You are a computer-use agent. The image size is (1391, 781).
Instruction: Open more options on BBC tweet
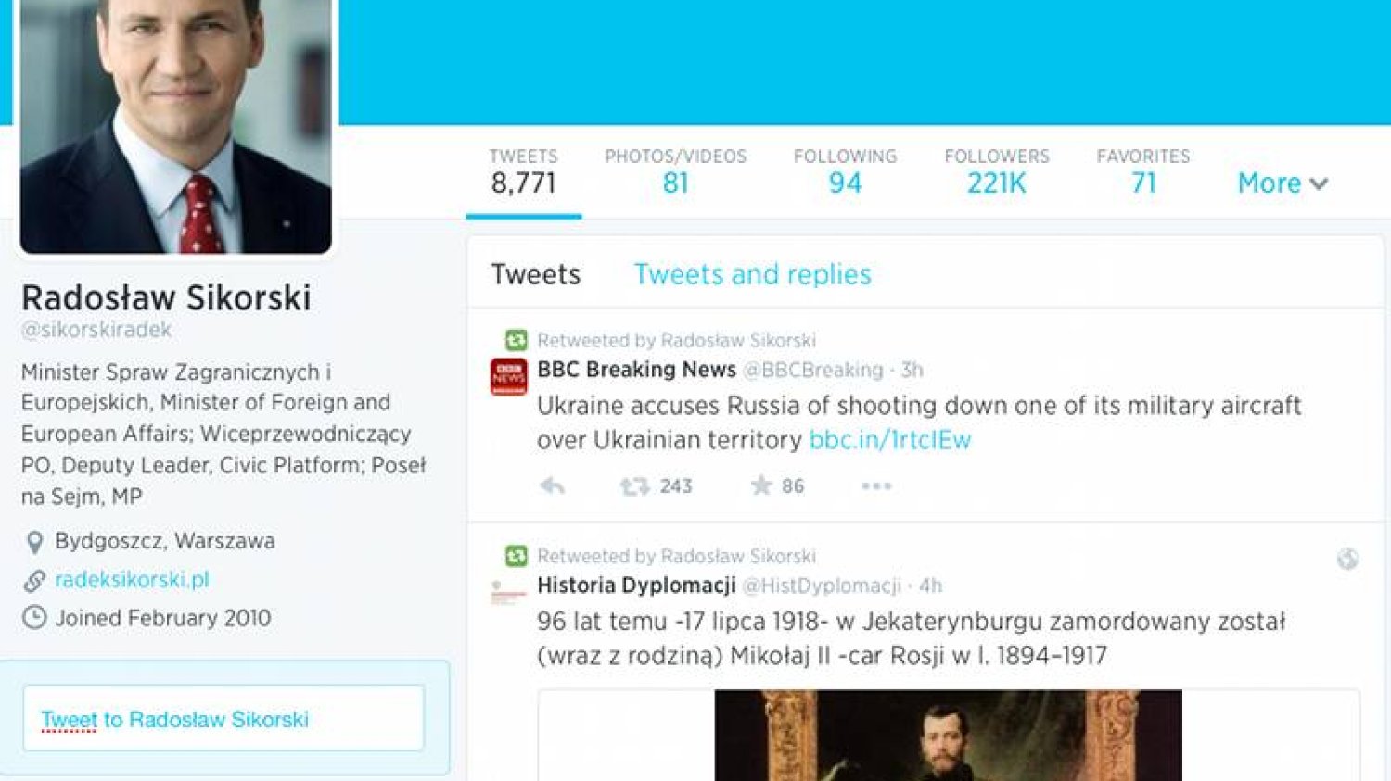tap(876, 485)
